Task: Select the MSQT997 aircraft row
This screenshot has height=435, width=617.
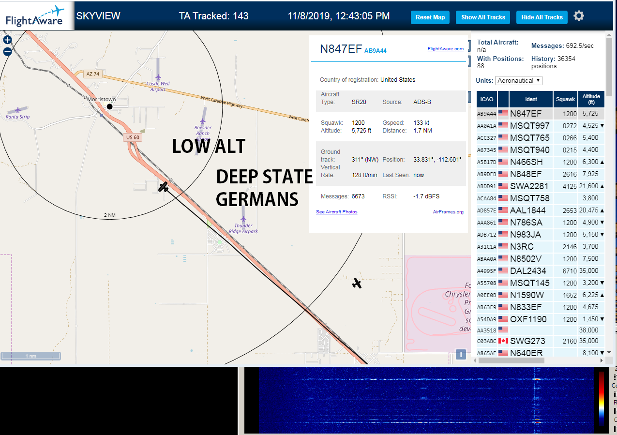Action: [x=541, y=126]
